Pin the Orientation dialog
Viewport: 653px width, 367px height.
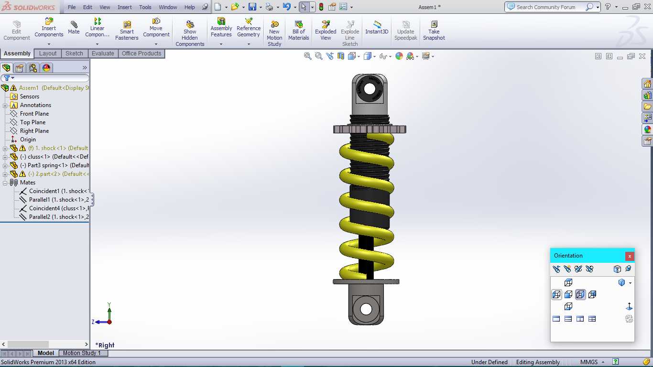pos(628,269)
